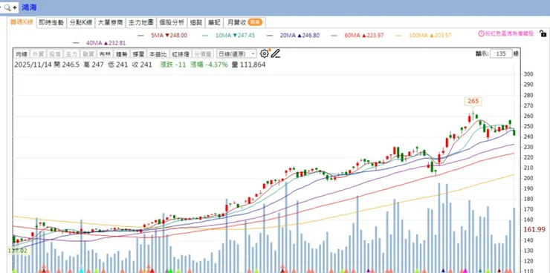Click the 10MA legend line swatch
Screen dimensions: 550x273
206,36
